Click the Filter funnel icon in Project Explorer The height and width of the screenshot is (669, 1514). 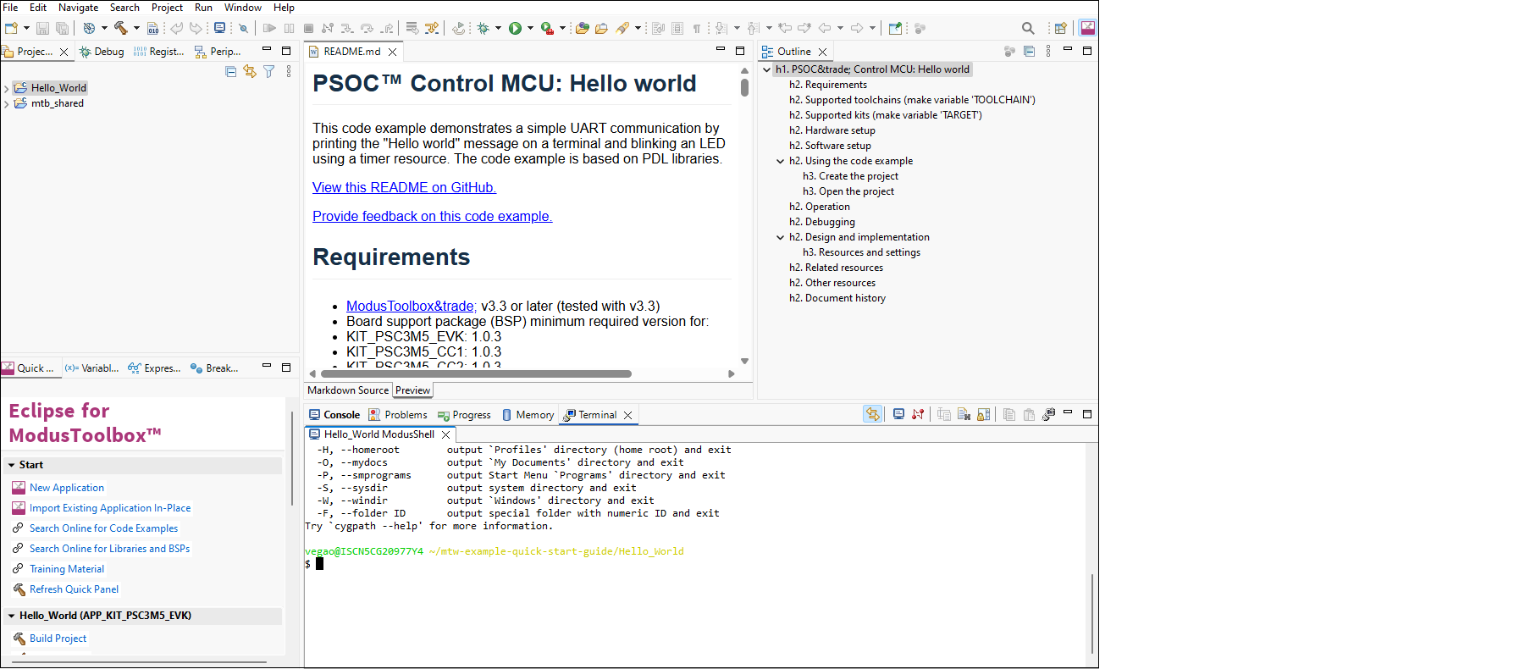pyautogui.click(x=269, y=72)
